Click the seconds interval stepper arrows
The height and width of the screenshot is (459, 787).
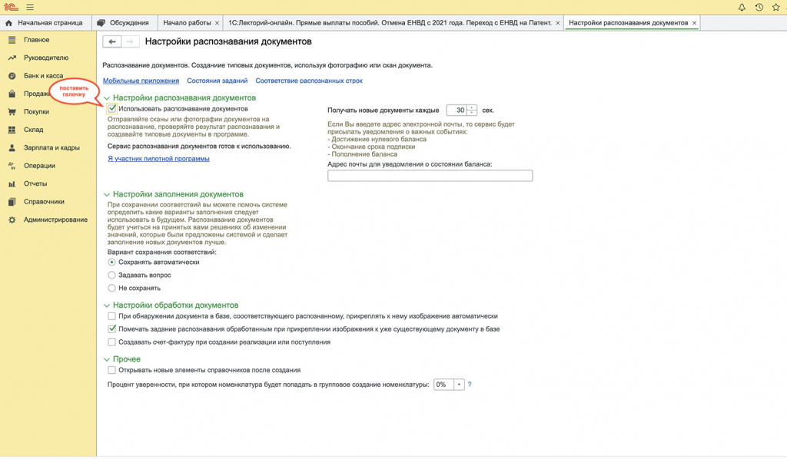472,111
